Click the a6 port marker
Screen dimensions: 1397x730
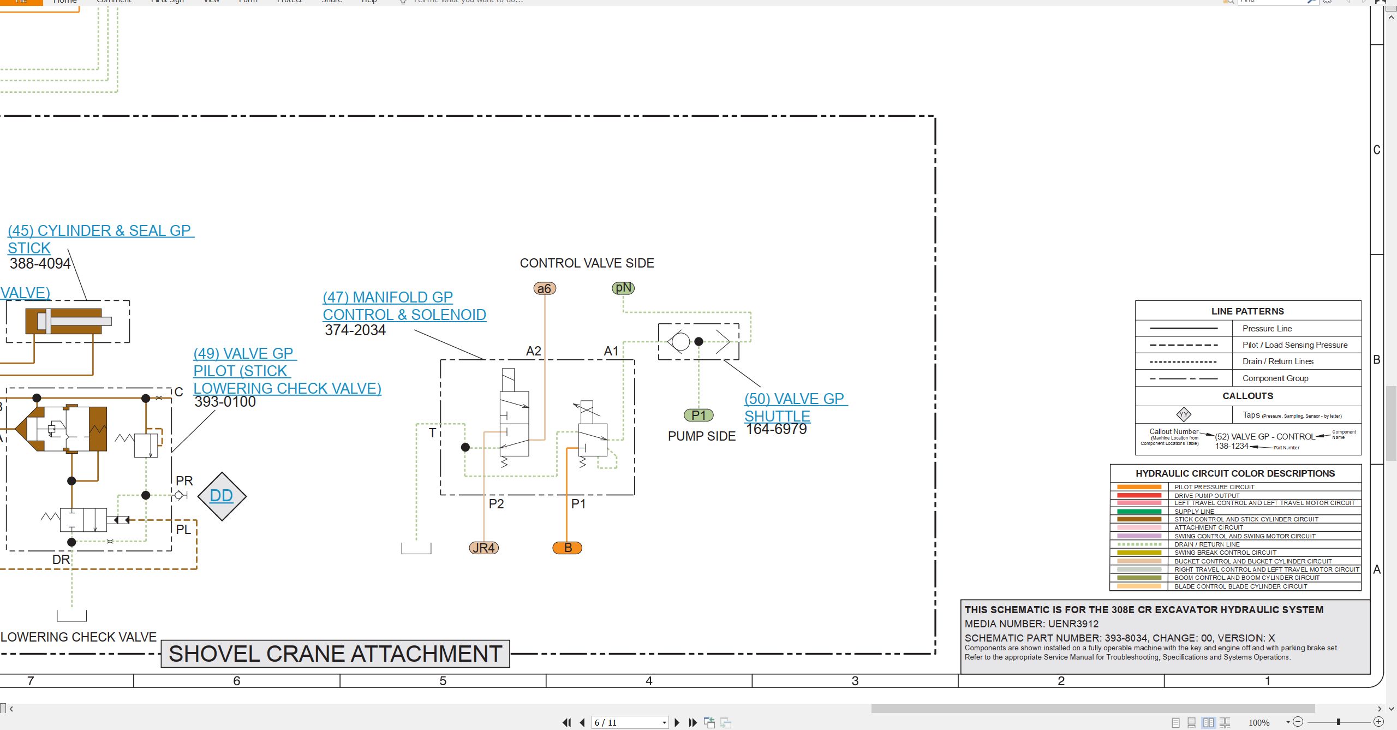pyautogui.click(x=545, y=288)
